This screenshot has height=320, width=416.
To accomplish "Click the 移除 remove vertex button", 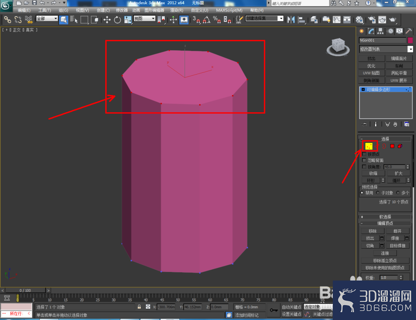I will [372, 231].
